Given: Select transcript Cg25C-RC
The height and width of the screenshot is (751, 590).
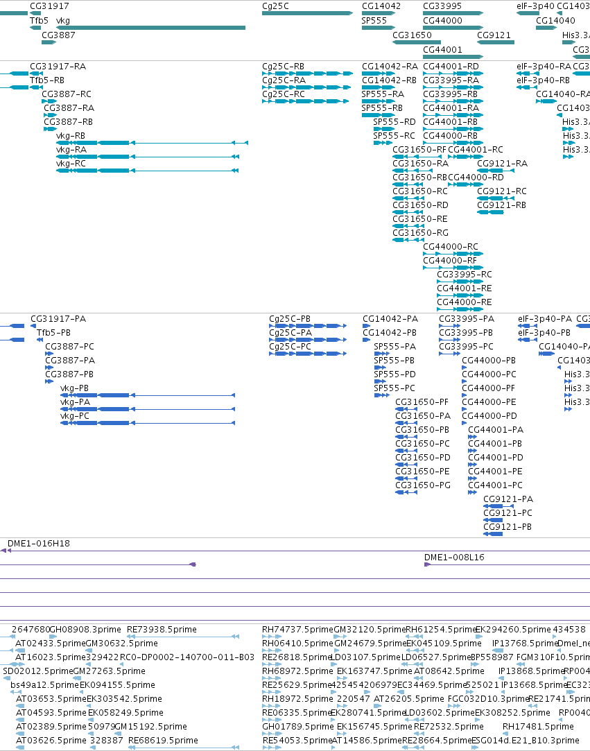Looking at the screenshot, I should 284,94.
